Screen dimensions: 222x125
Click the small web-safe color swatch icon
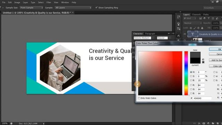click(203, 62)
